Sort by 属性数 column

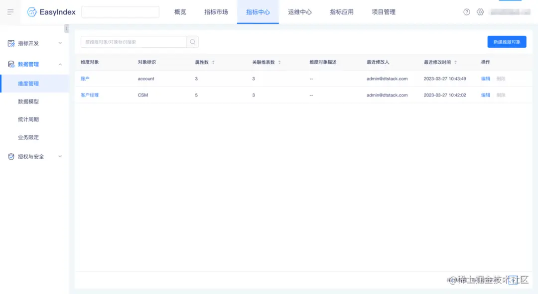point(213,62)
